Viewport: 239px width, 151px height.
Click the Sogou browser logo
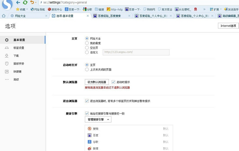[x=7, y=4]
